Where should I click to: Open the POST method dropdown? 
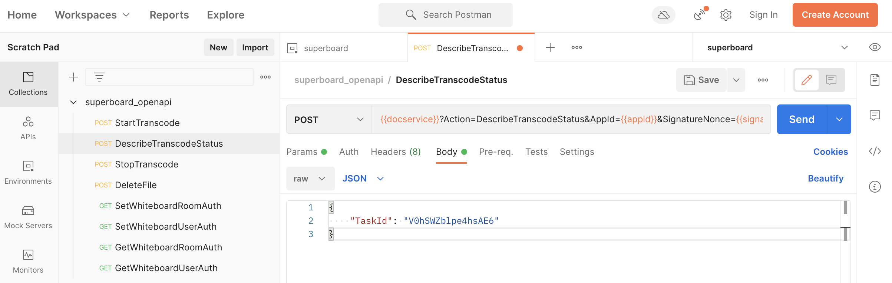tap(329, 119)
